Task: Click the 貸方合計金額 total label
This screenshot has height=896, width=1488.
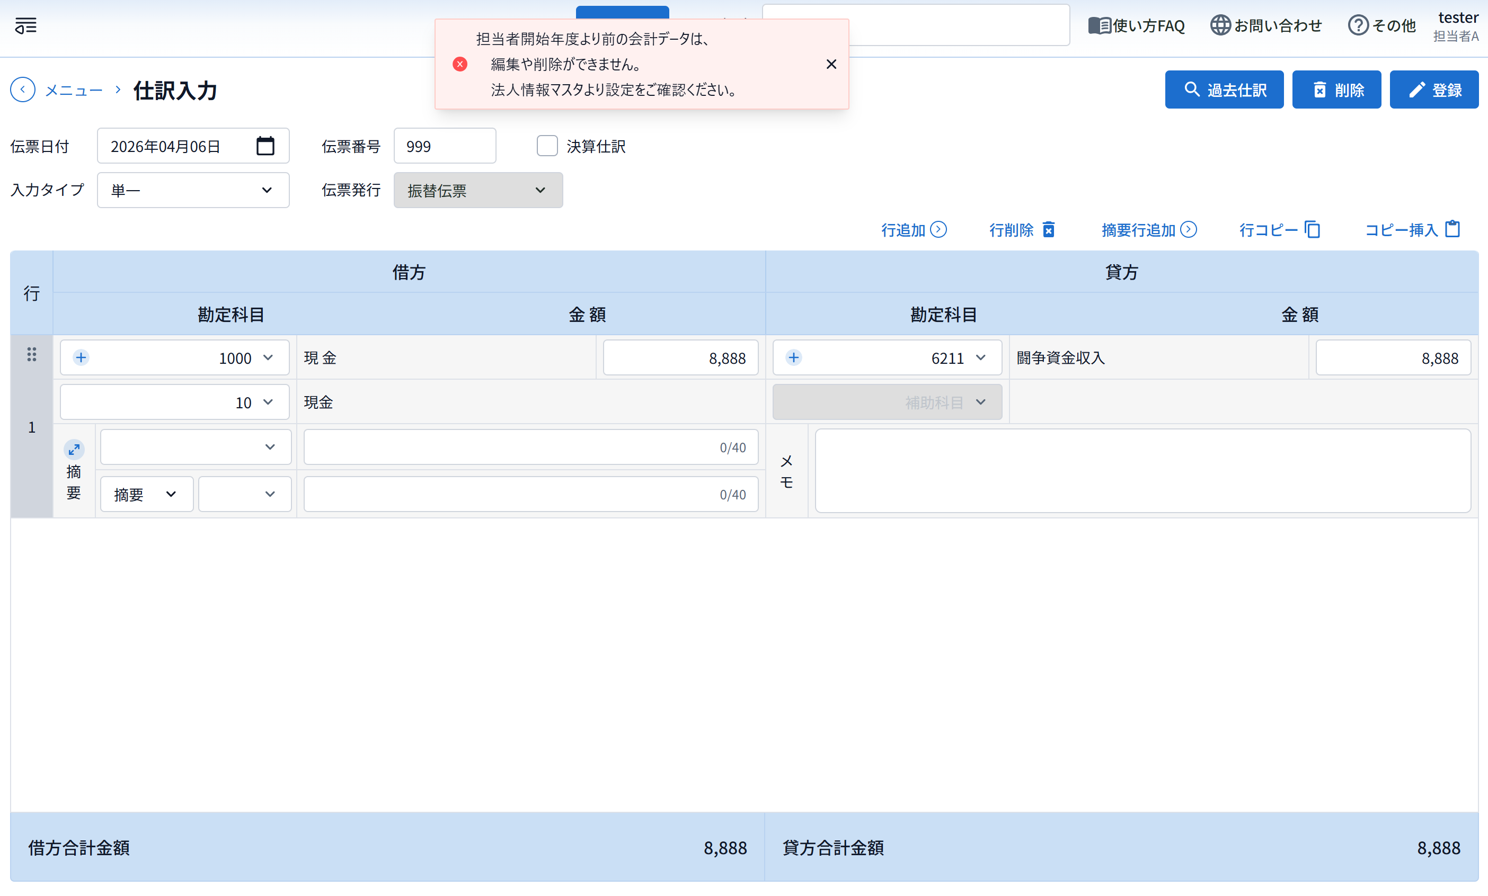Action: coord(834,848)
